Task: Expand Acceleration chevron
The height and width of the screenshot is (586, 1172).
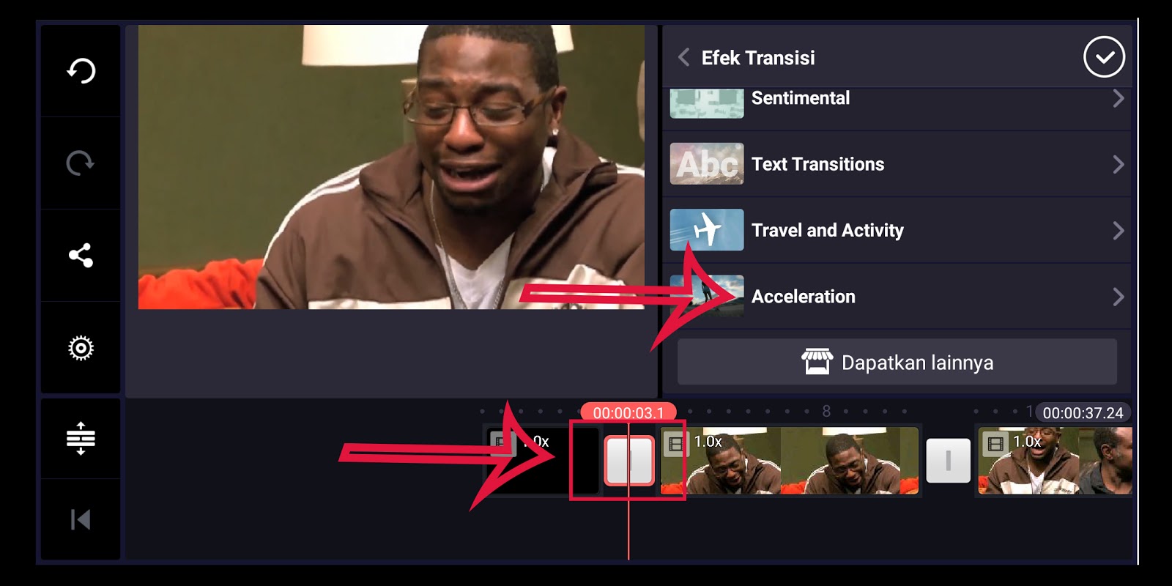Action: coord(1118,297)
